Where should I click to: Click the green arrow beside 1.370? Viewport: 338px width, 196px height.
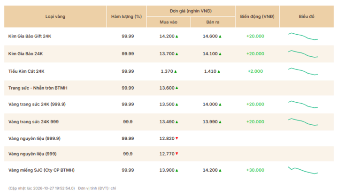[x=176, y=71]
